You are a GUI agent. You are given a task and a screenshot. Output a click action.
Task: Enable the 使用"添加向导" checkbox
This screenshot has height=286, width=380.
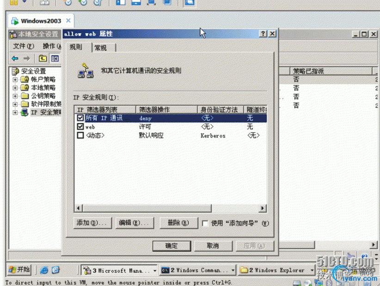(x=205, y=223)
